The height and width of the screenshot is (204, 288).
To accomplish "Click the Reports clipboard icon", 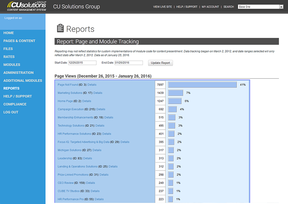I will [60, 28].
